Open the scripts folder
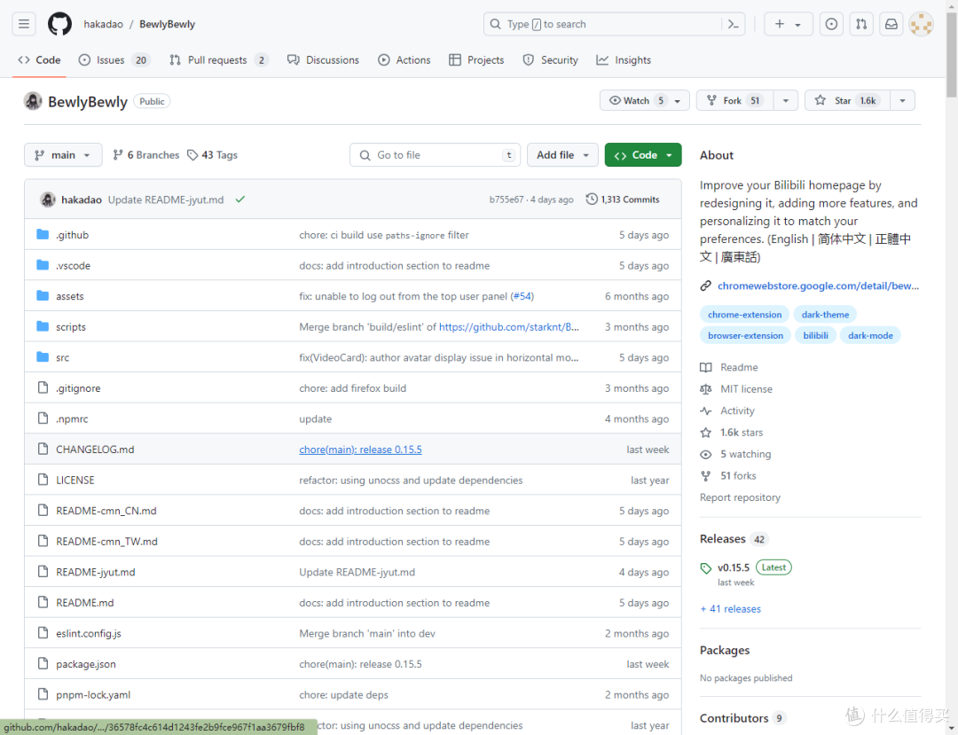The width and height of the screenshot is (958, 735). coord(71,327)
